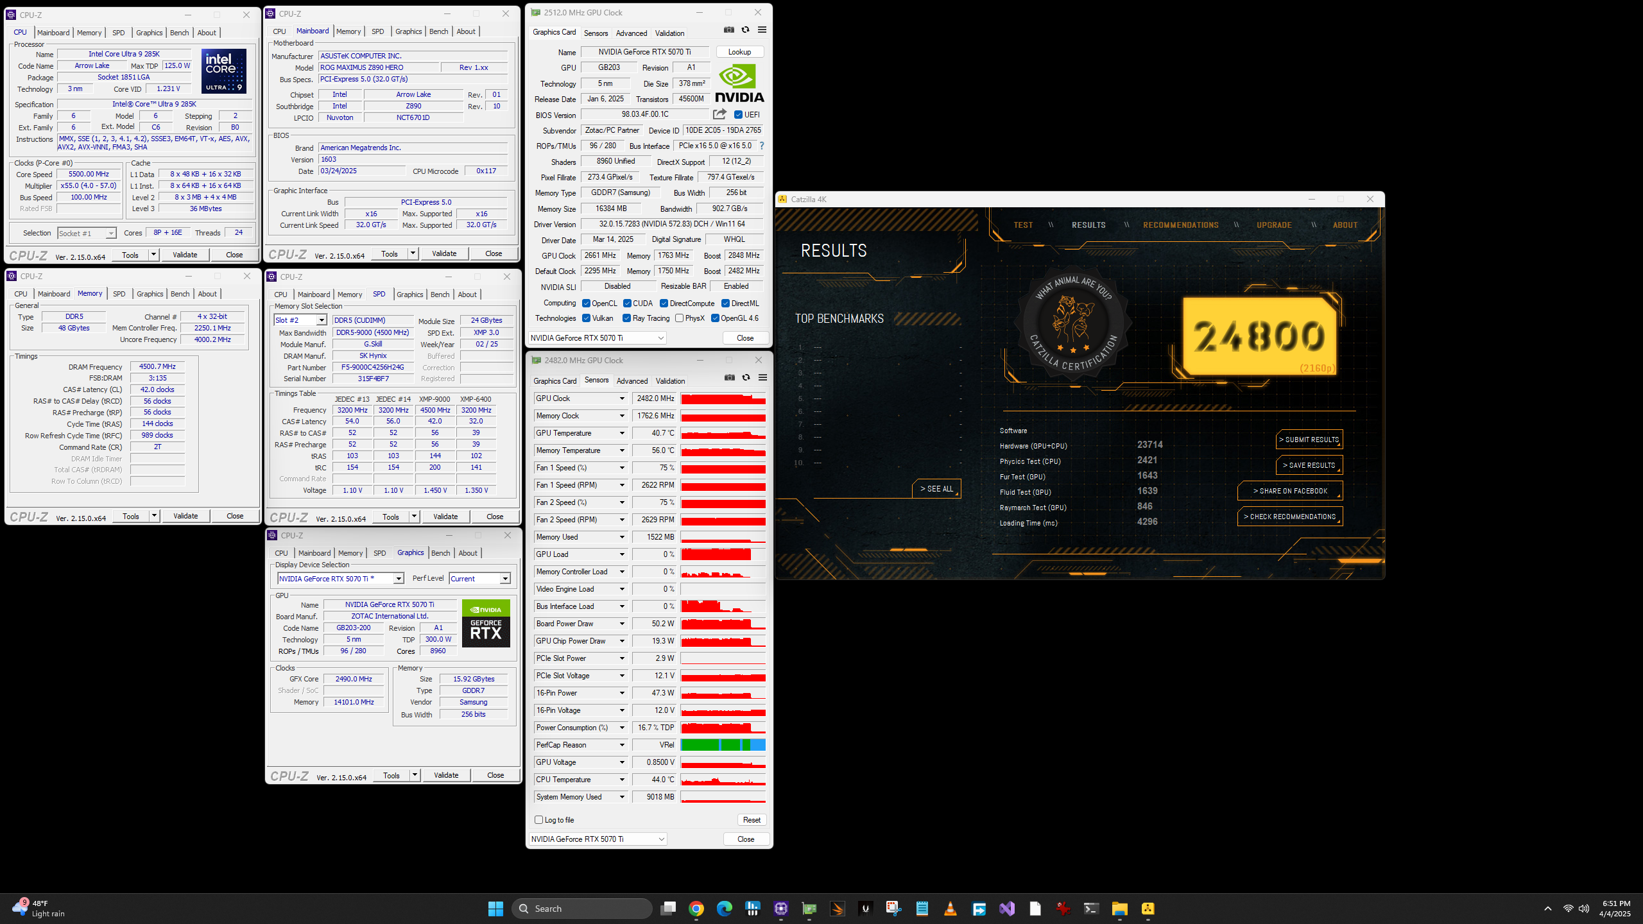Toggle the DirectCompute checkbox
The width and height of the screenshot is (1643, 924).
click(664, 304)
